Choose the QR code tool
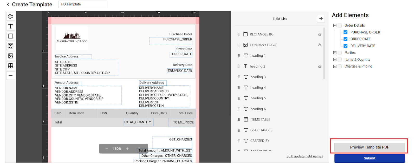416x165 pixels. 11,46
